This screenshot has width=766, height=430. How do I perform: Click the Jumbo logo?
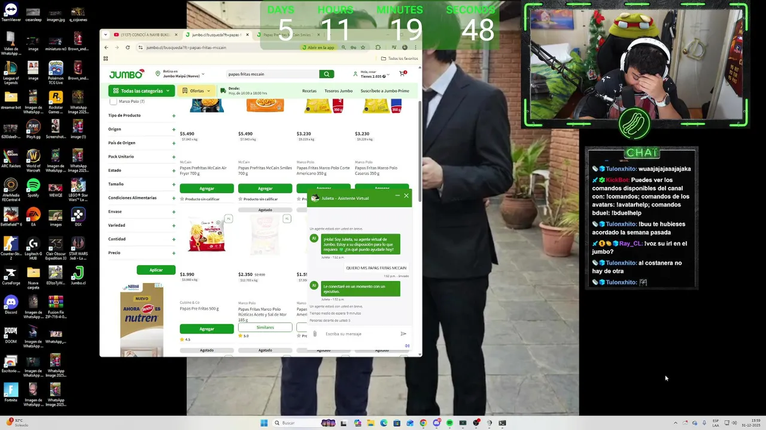(126, 74)
